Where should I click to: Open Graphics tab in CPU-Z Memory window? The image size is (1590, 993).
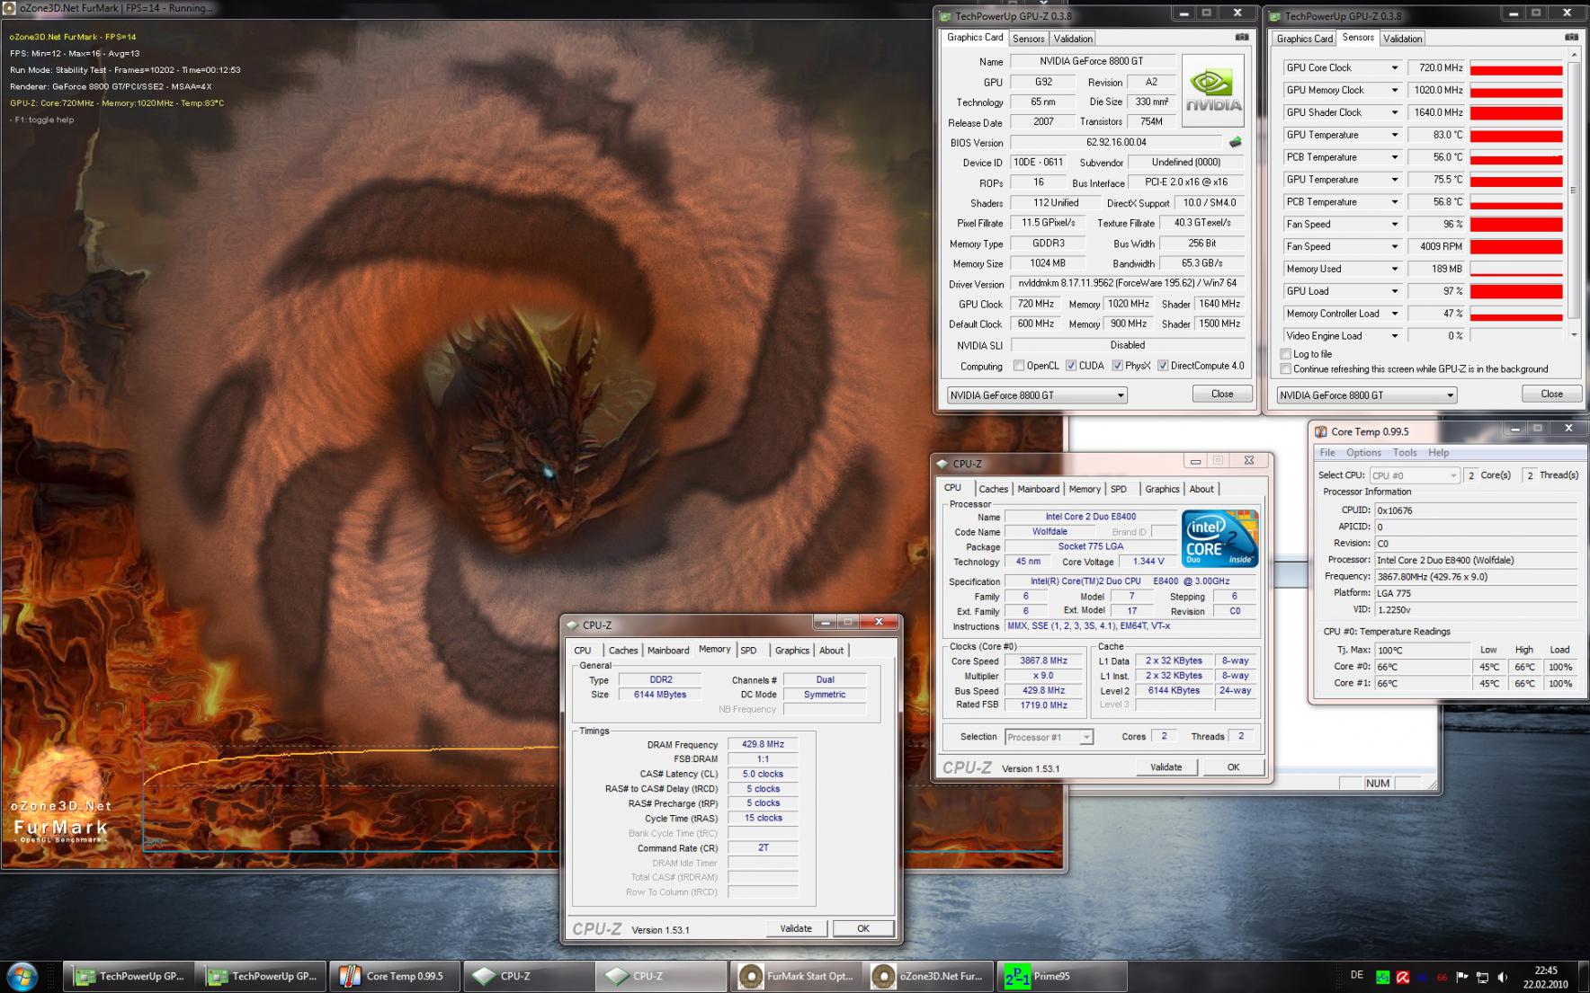pyautogui.click(x=791, y=651)
